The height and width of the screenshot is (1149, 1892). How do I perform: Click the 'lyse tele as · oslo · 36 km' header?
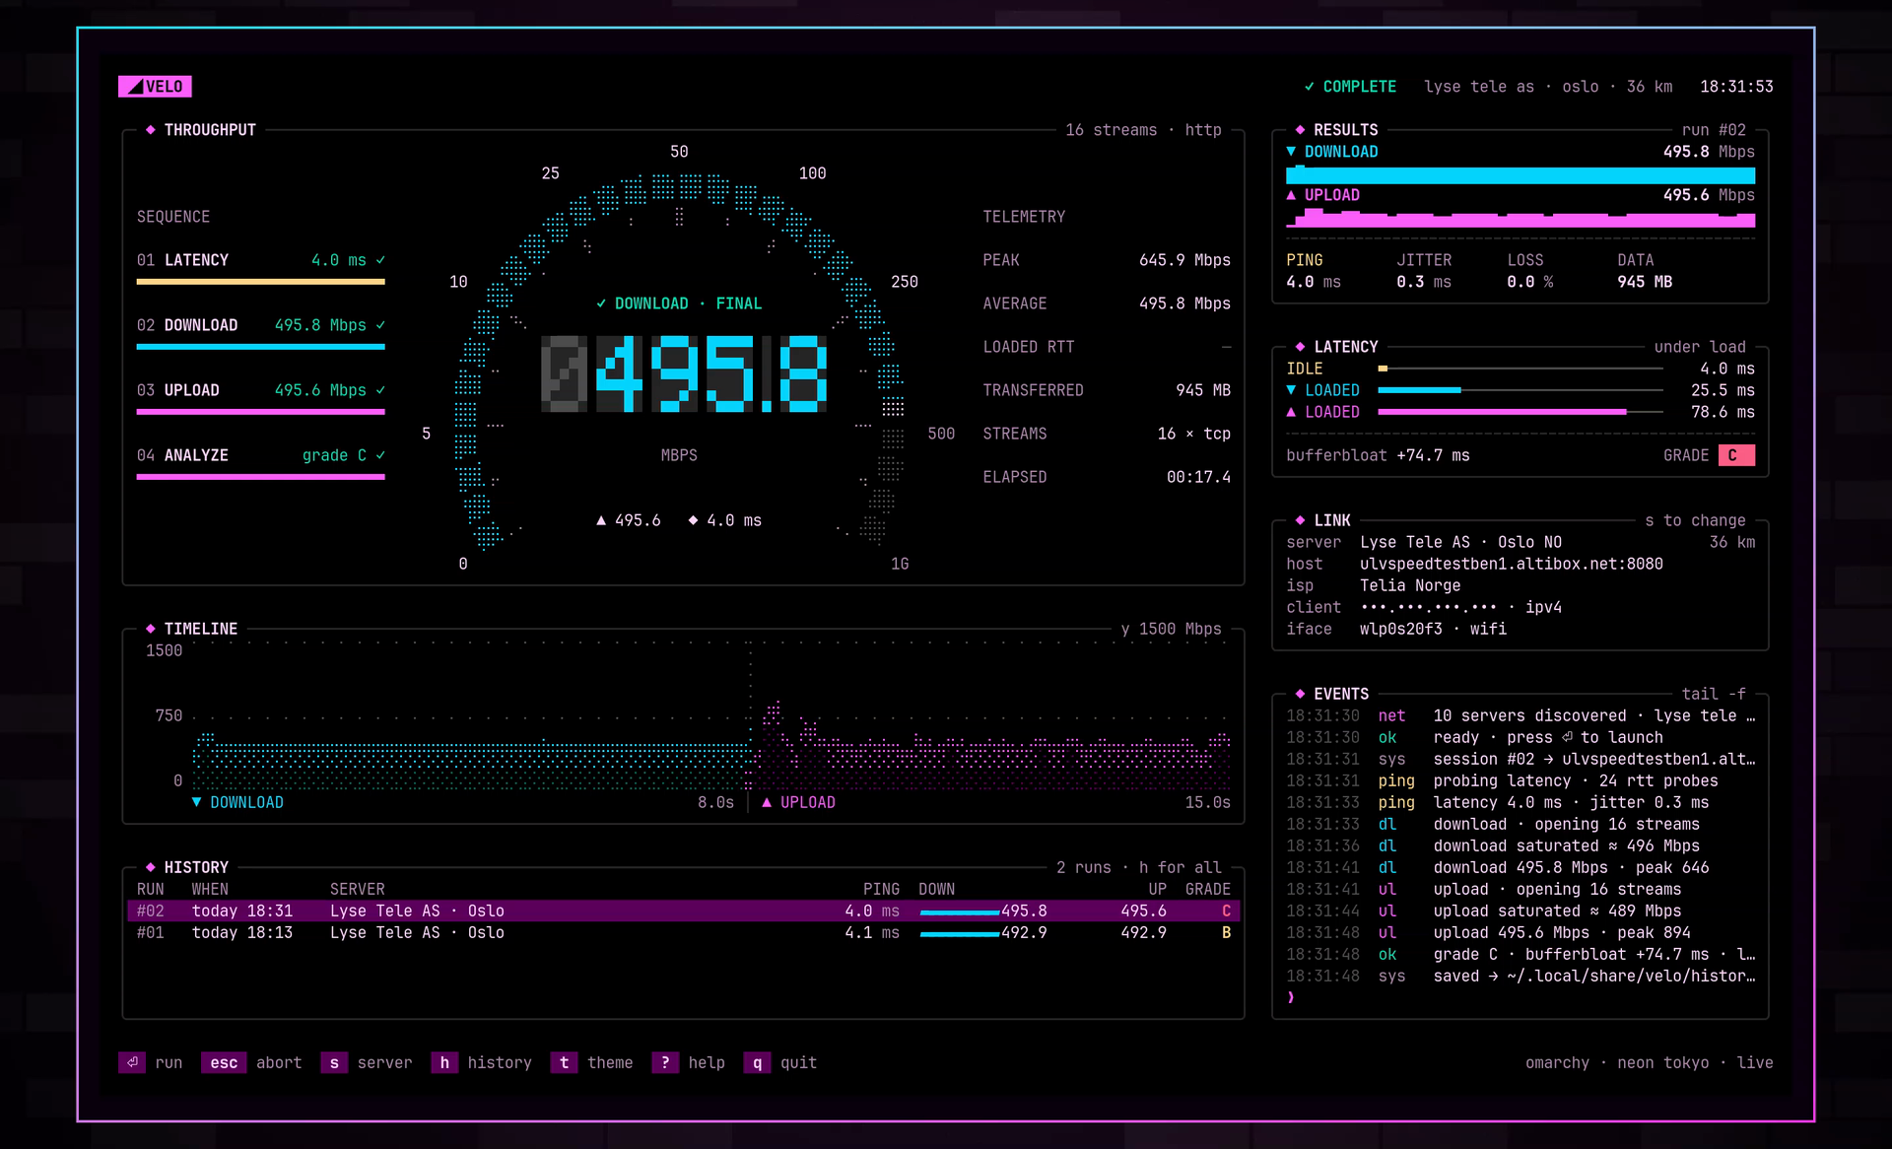point(1548,87)
